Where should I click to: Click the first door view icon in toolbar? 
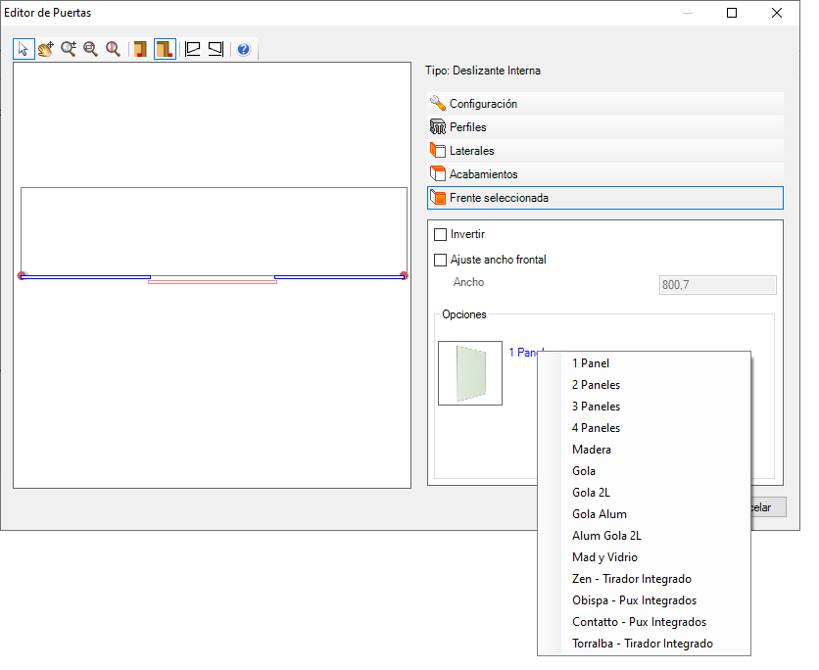pos(140,49)
